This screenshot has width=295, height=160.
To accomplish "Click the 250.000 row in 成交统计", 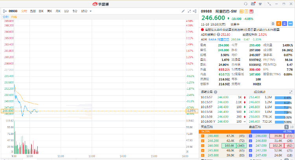I will tap(270, 117).
